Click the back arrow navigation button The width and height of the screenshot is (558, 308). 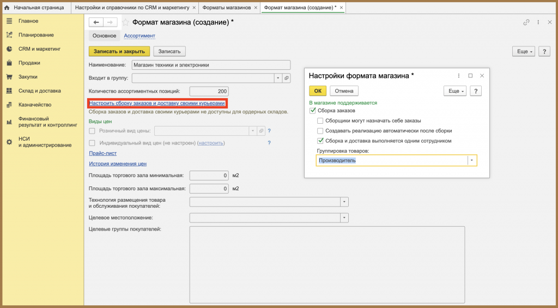[96, 22]
